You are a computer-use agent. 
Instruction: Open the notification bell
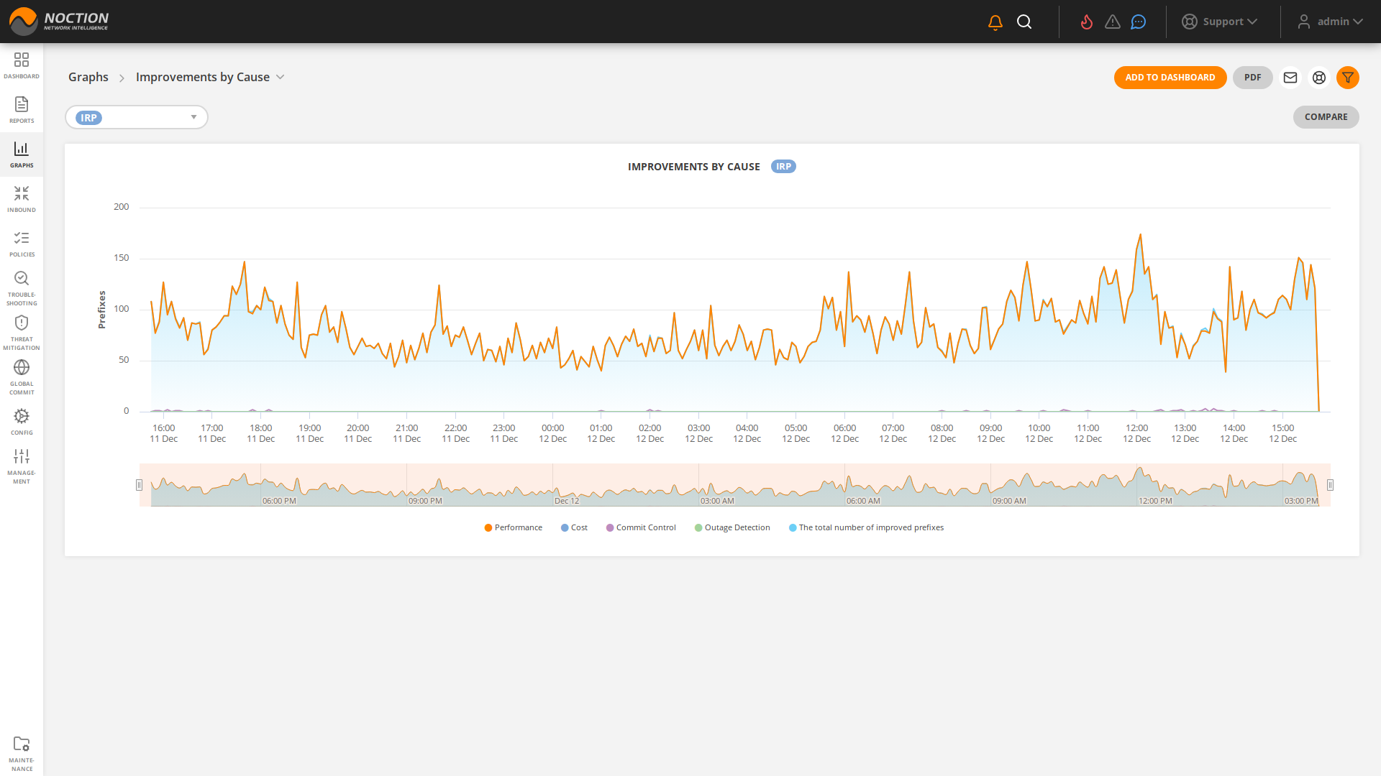pos(995,21)
